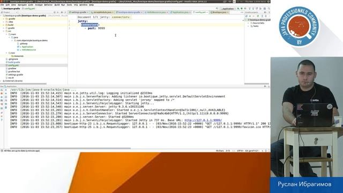
Task: Close the config.yml editor tab
Action: point(207,12)
